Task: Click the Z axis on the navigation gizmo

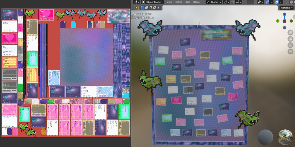Action: click(x=285, y=14)
